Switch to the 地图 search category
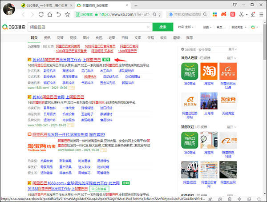 (x=112, y=38)
